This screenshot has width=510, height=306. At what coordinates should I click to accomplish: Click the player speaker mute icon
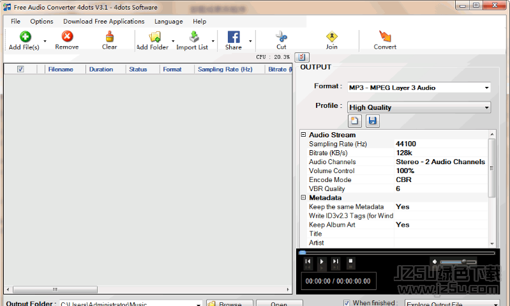(x=435, y=262)
